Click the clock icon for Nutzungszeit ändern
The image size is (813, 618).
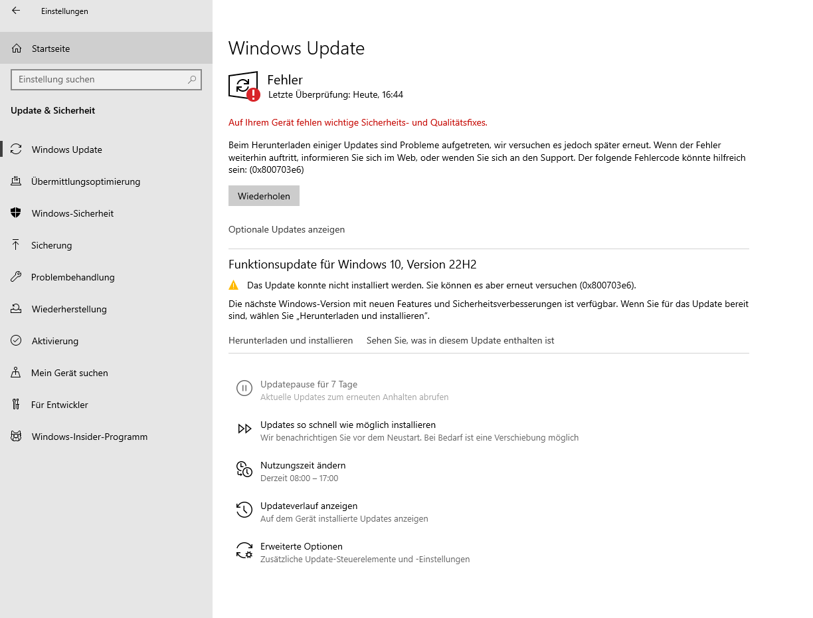(x=244, y=469)
